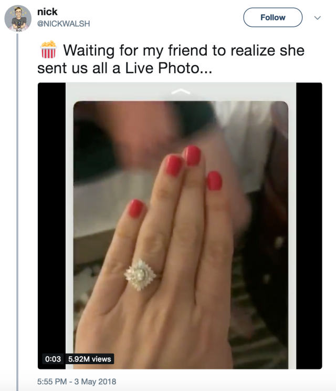
Task: Click the right black bar of video
Action: (x=309, y=225)
